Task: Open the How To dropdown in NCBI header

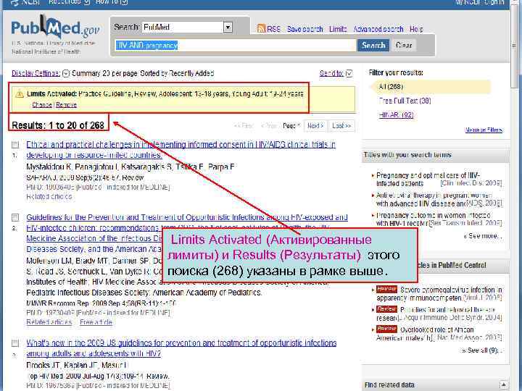Action: coord(112,2)
